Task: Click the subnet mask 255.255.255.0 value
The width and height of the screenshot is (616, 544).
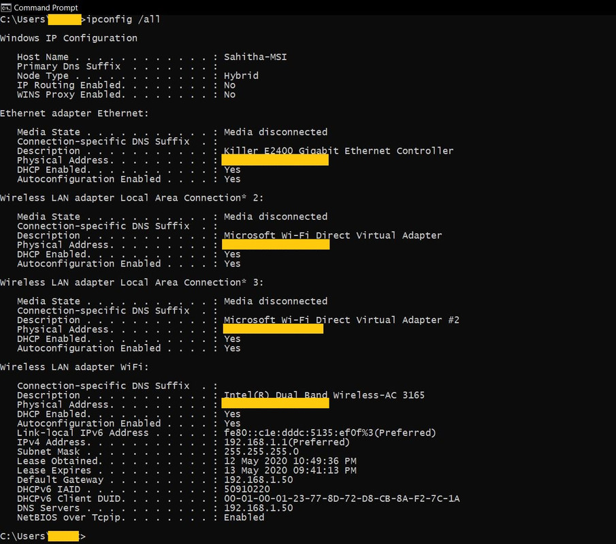Action: [261, 452]
